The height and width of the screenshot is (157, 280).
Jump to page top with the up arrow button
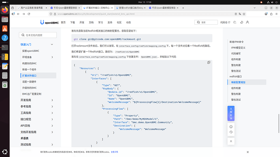(231, 141)
